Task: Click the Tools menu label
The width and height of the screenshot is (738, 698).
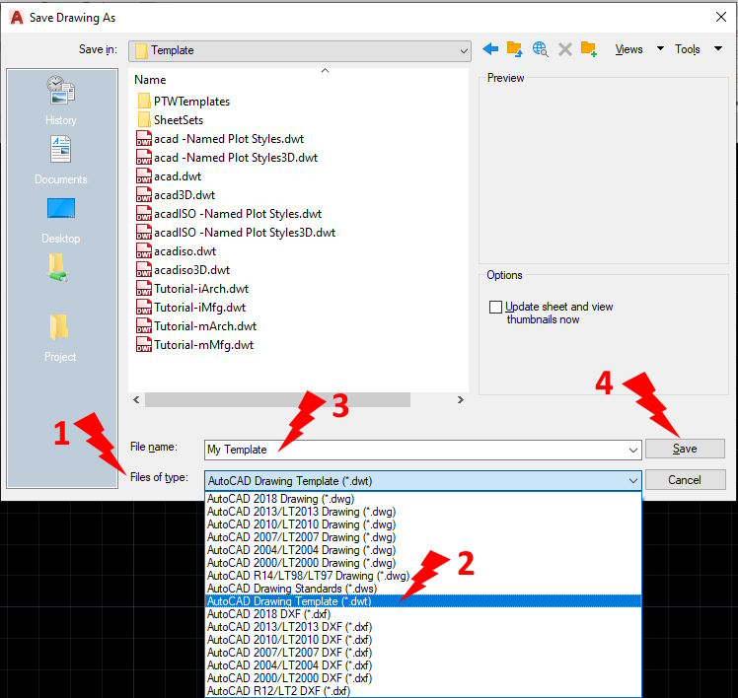Action: (x=687, y=49)
